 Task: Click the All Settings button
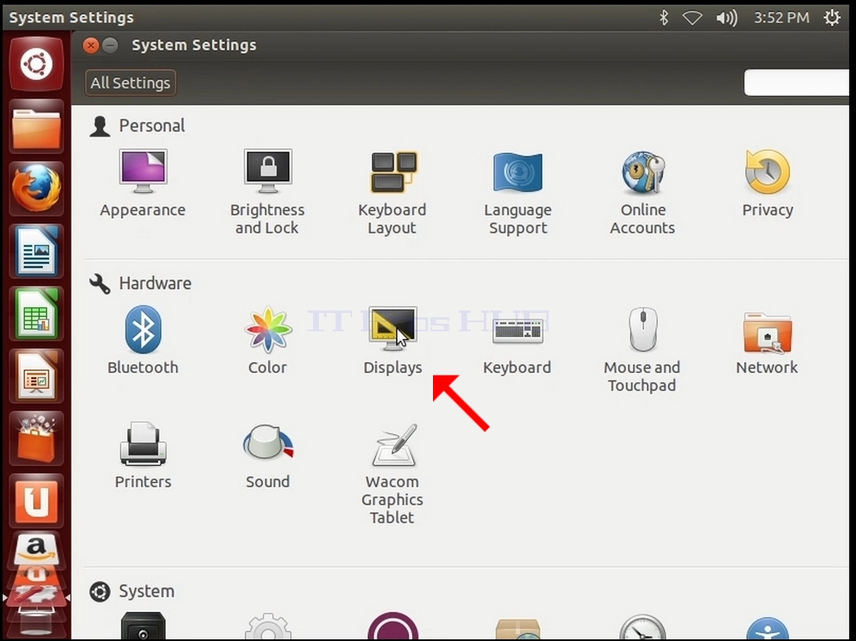pos(131,82)
